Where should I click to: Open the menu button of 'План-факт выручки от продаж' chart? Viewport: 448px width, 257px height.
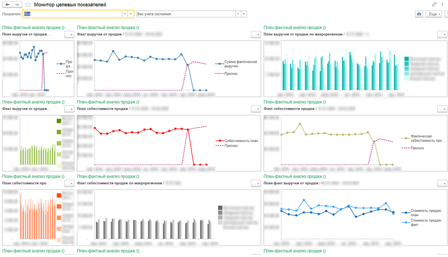tap(442, 183)
